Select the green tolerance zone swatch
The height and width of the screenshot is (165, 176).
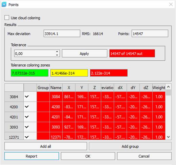coord(29,73)
